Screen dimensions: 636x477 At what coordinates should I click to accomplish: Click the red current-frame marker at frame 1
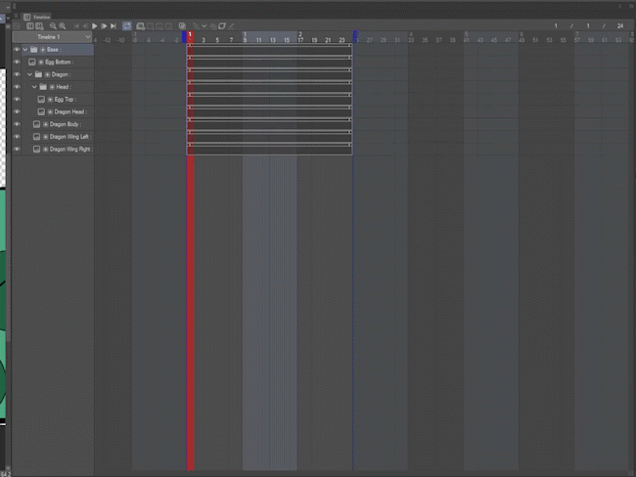click(190, 37)
